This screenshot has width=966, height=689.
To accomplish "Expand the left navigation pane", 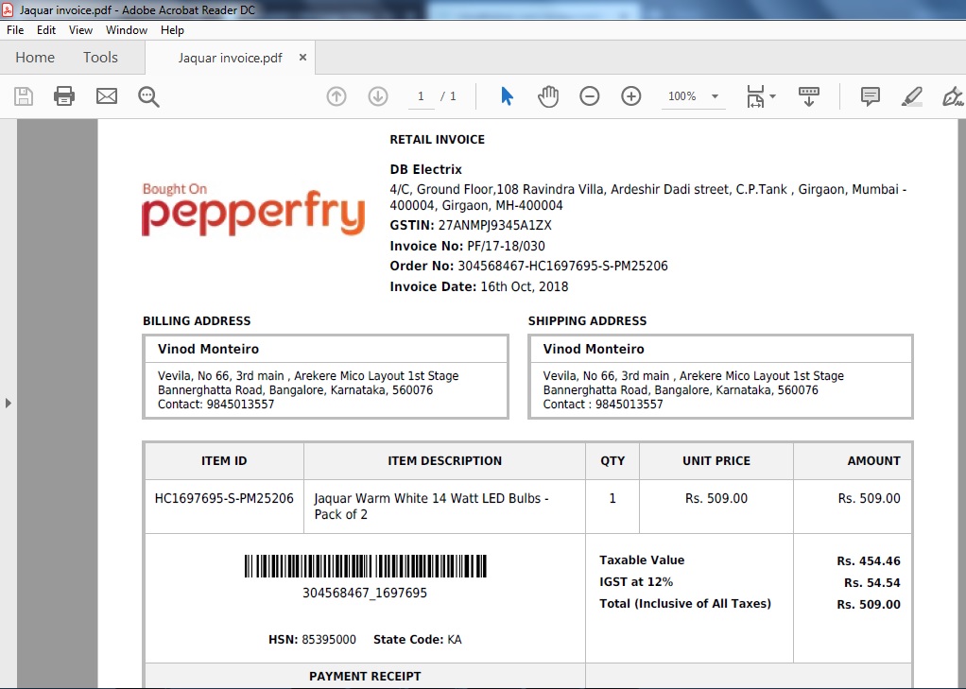I will [9, 404].
